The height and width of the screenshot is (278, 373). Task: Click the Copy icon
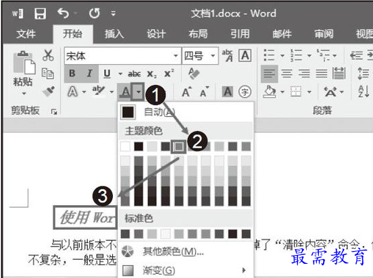point(47,73)
